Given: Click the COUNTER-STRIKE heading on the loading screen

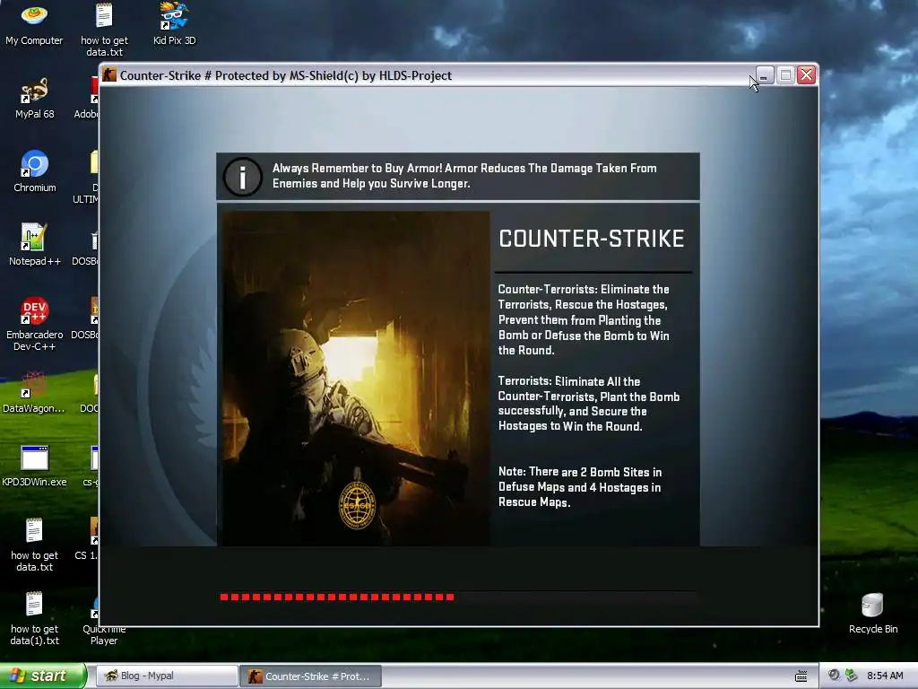Looking at the screenshot, I should [592, 239].
